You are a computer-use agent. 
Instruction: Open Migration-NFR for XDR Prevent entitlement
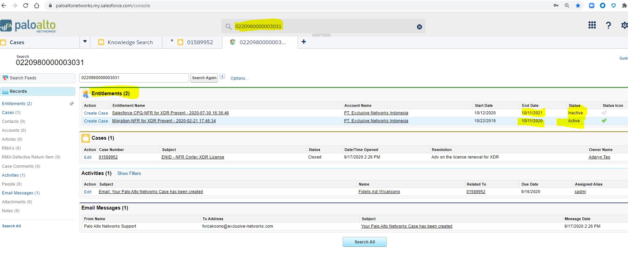[x=164, y=121]
